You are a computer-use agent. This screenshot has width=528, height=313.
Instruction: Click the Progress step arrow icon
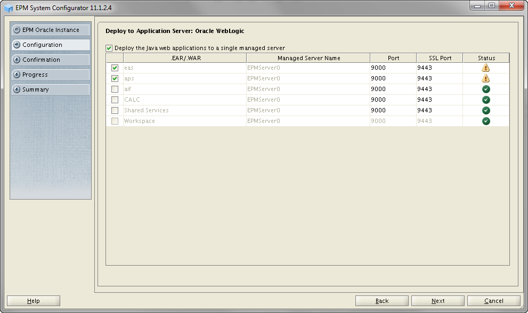pyautogui.click(x=17, y=75)
